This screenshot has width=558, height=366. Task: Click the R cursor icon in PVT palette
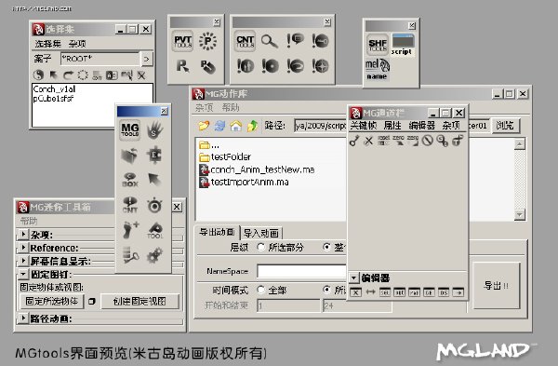point(182,66)
